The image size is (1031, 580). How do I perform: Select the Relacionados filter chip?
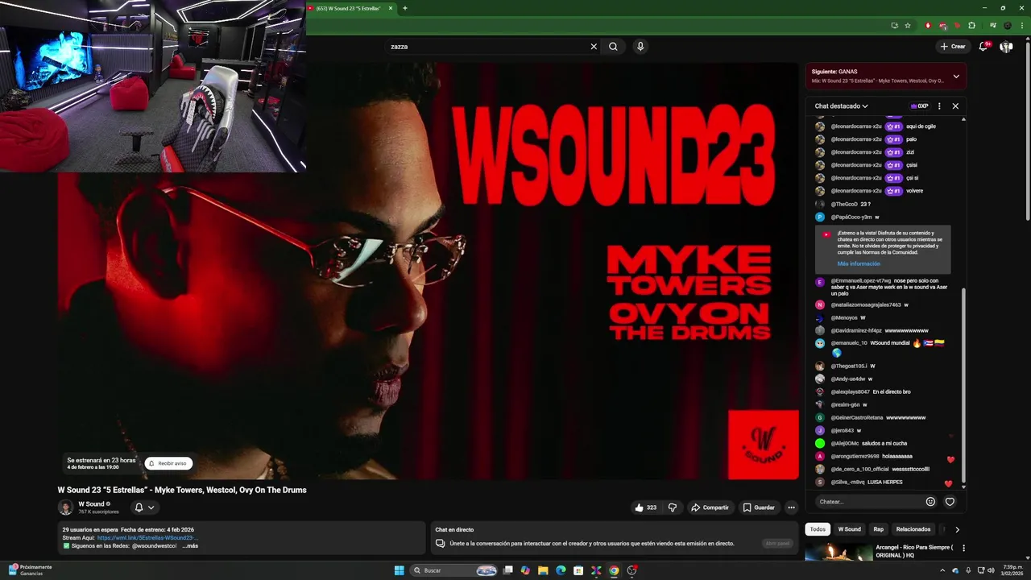tap(913, 529)
